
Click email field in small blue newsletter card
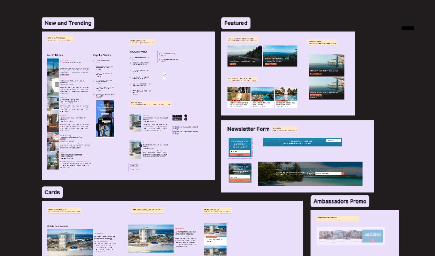tap(240, 151)
